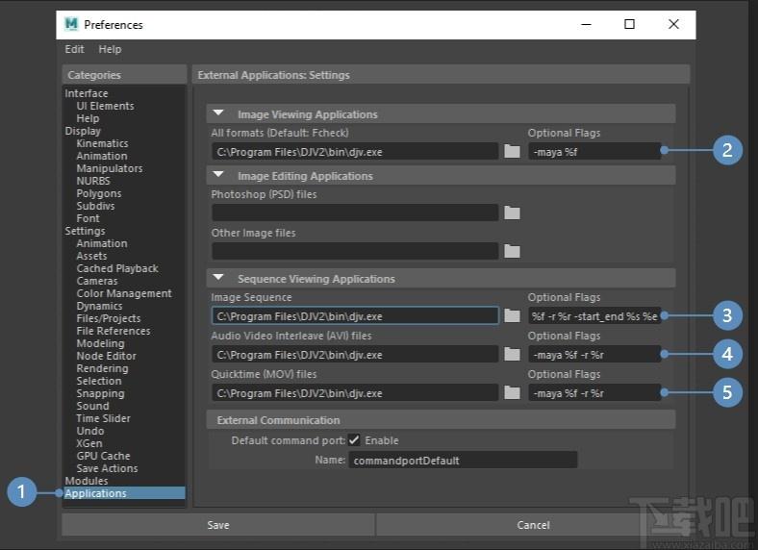The width and height of the screenshot is (758, 550).
Task: Save the preferences
Action: click(218, 525)
